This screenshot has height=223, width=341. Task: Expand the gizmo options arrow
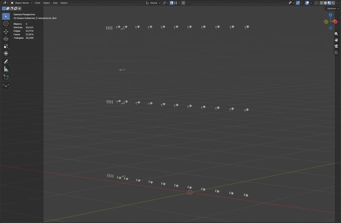tap(302, 3)
